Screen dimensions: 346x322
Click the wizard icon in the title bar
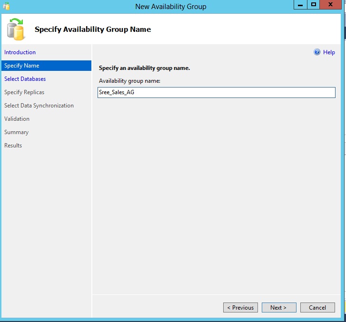tap(6, 7)
